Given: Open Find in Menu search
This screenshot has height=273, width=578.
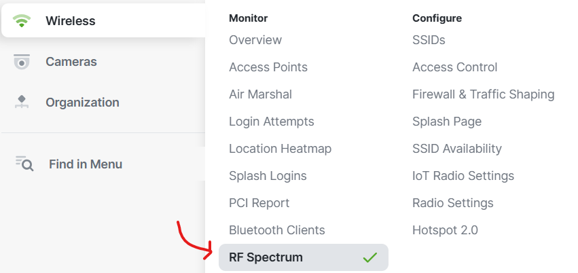Looking at the screenshot, I should pyautogui.click(x=86, y=164).
